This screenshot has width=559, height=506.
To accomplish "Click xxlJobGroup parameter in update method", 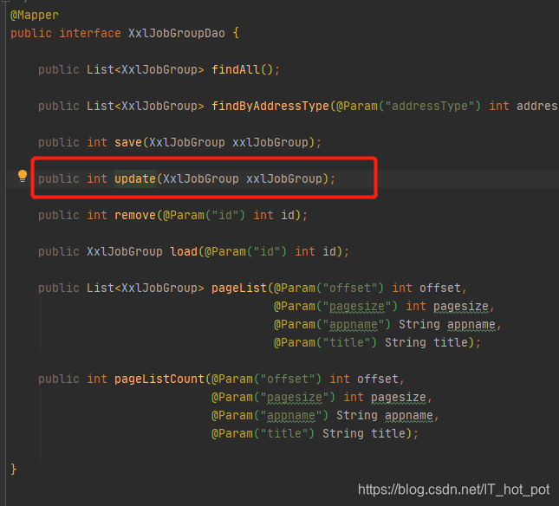I will [284, 178].
